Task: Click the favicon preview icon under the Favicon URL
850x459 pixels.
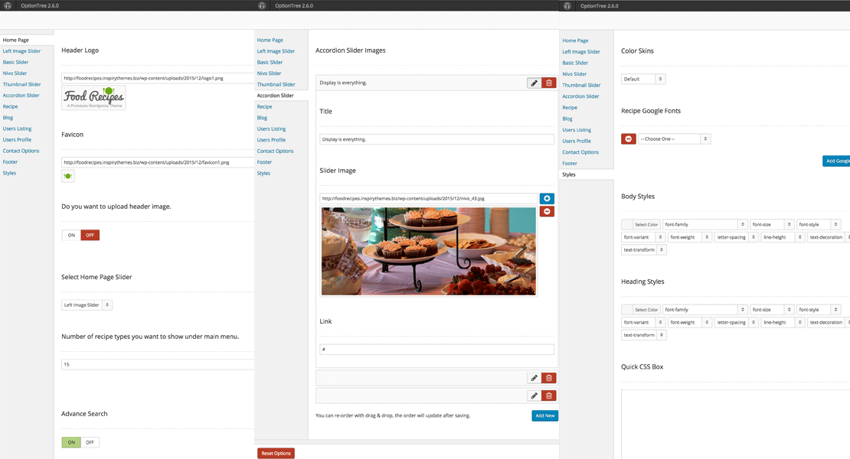Action: (67, 176)
